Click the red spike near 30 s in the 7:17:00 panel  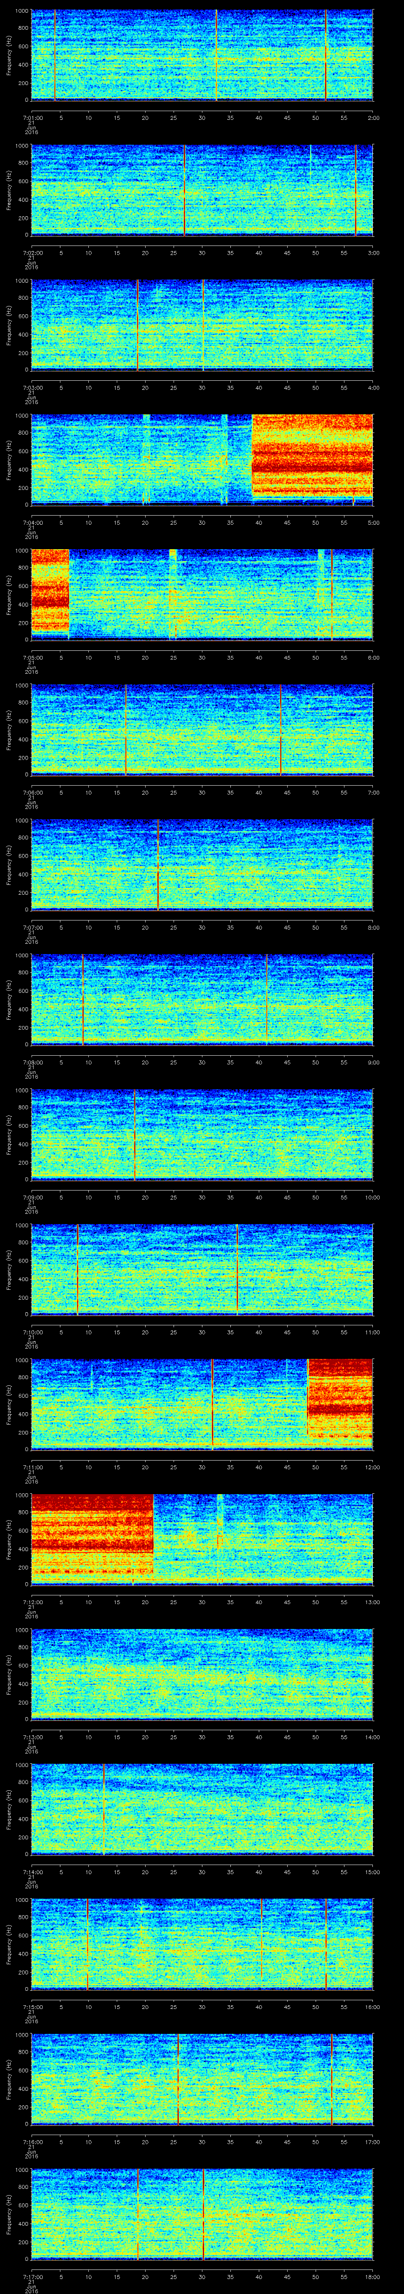[203, 2214]
